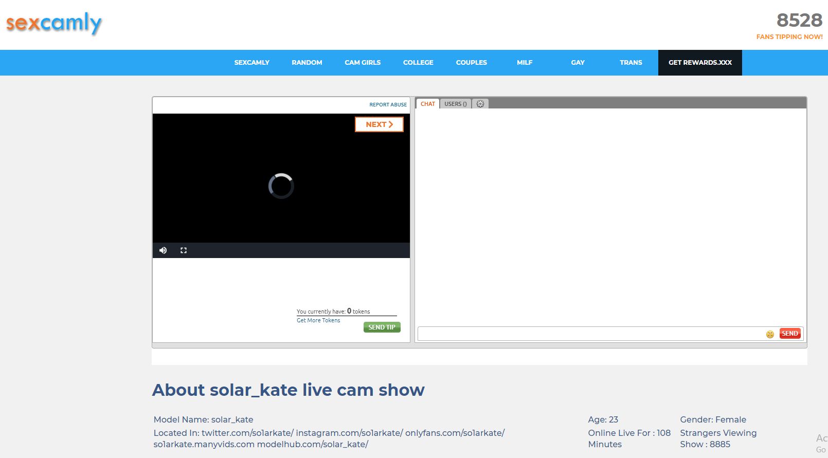This screenshot has width=828, height=458.
Task: Switch to the USERS tab
Action: pyautogui.click(x=456, y=104)
